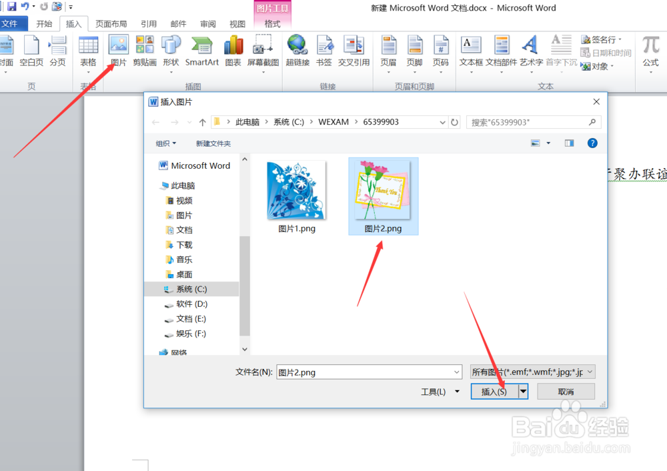Select the 图片1.png thumbnail

coord(296,190)
